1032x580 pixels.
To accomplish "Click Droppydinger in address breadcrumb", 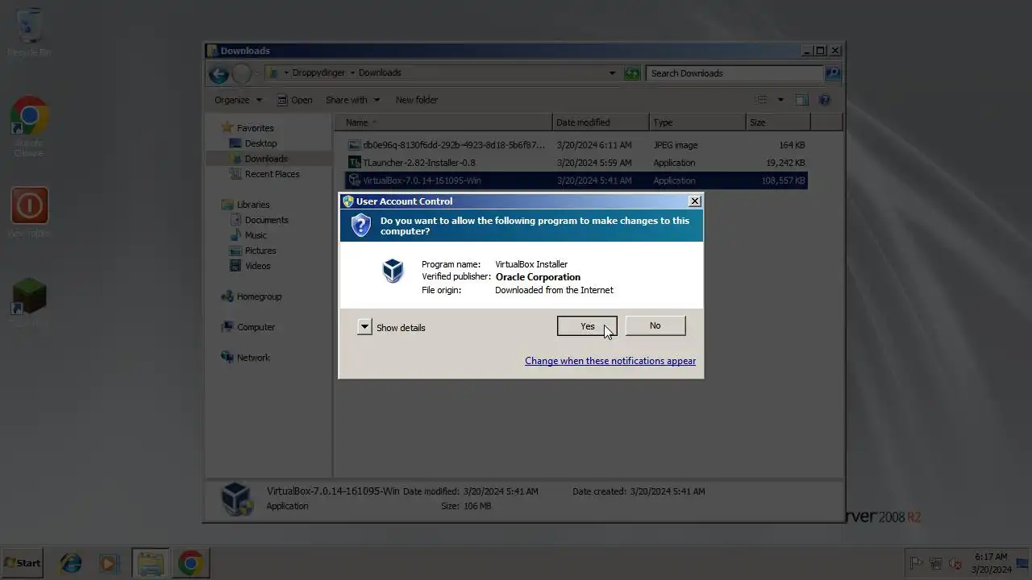I will [x=318, y=72].
